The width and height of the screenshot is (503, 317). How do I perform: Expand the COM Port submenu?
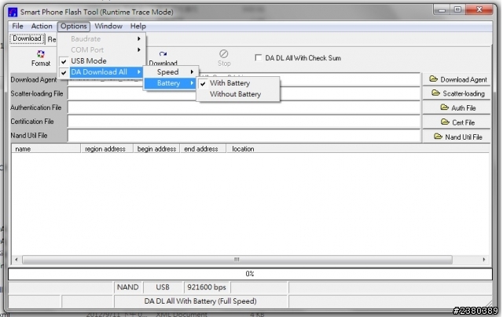click(x=102, y=50)
